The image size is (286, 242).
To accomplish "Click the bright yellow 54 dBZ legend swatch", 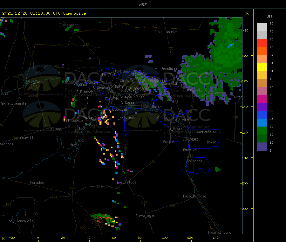I will [262, 67].
